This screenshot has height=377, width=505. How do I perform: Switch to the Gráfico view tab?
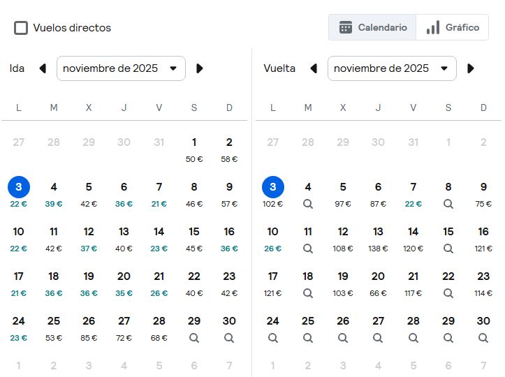[x=453, y=27]
